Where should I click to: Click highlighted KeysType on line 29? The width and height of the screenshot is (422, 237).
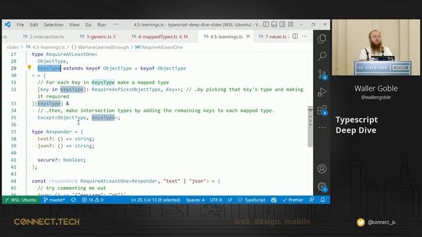click(x=49, y=68)
